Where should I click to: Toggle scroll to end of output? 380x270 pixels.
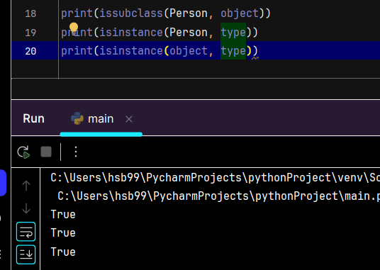(26, 254)
